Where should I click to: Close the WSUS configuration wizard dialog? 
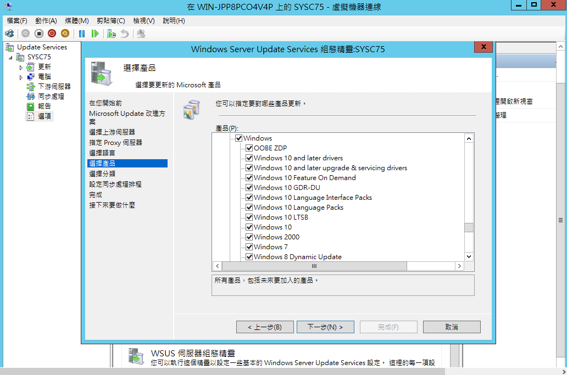point(483,47)
